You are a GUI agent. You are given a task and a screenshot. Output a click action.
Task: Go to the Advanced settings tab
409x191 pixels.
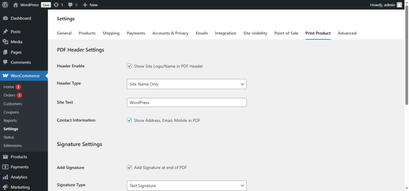(x=347, y=33)
